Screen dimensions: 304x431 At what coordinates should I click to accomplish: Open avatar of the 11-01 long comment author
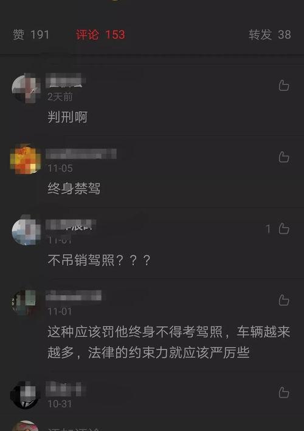[25, 302]
